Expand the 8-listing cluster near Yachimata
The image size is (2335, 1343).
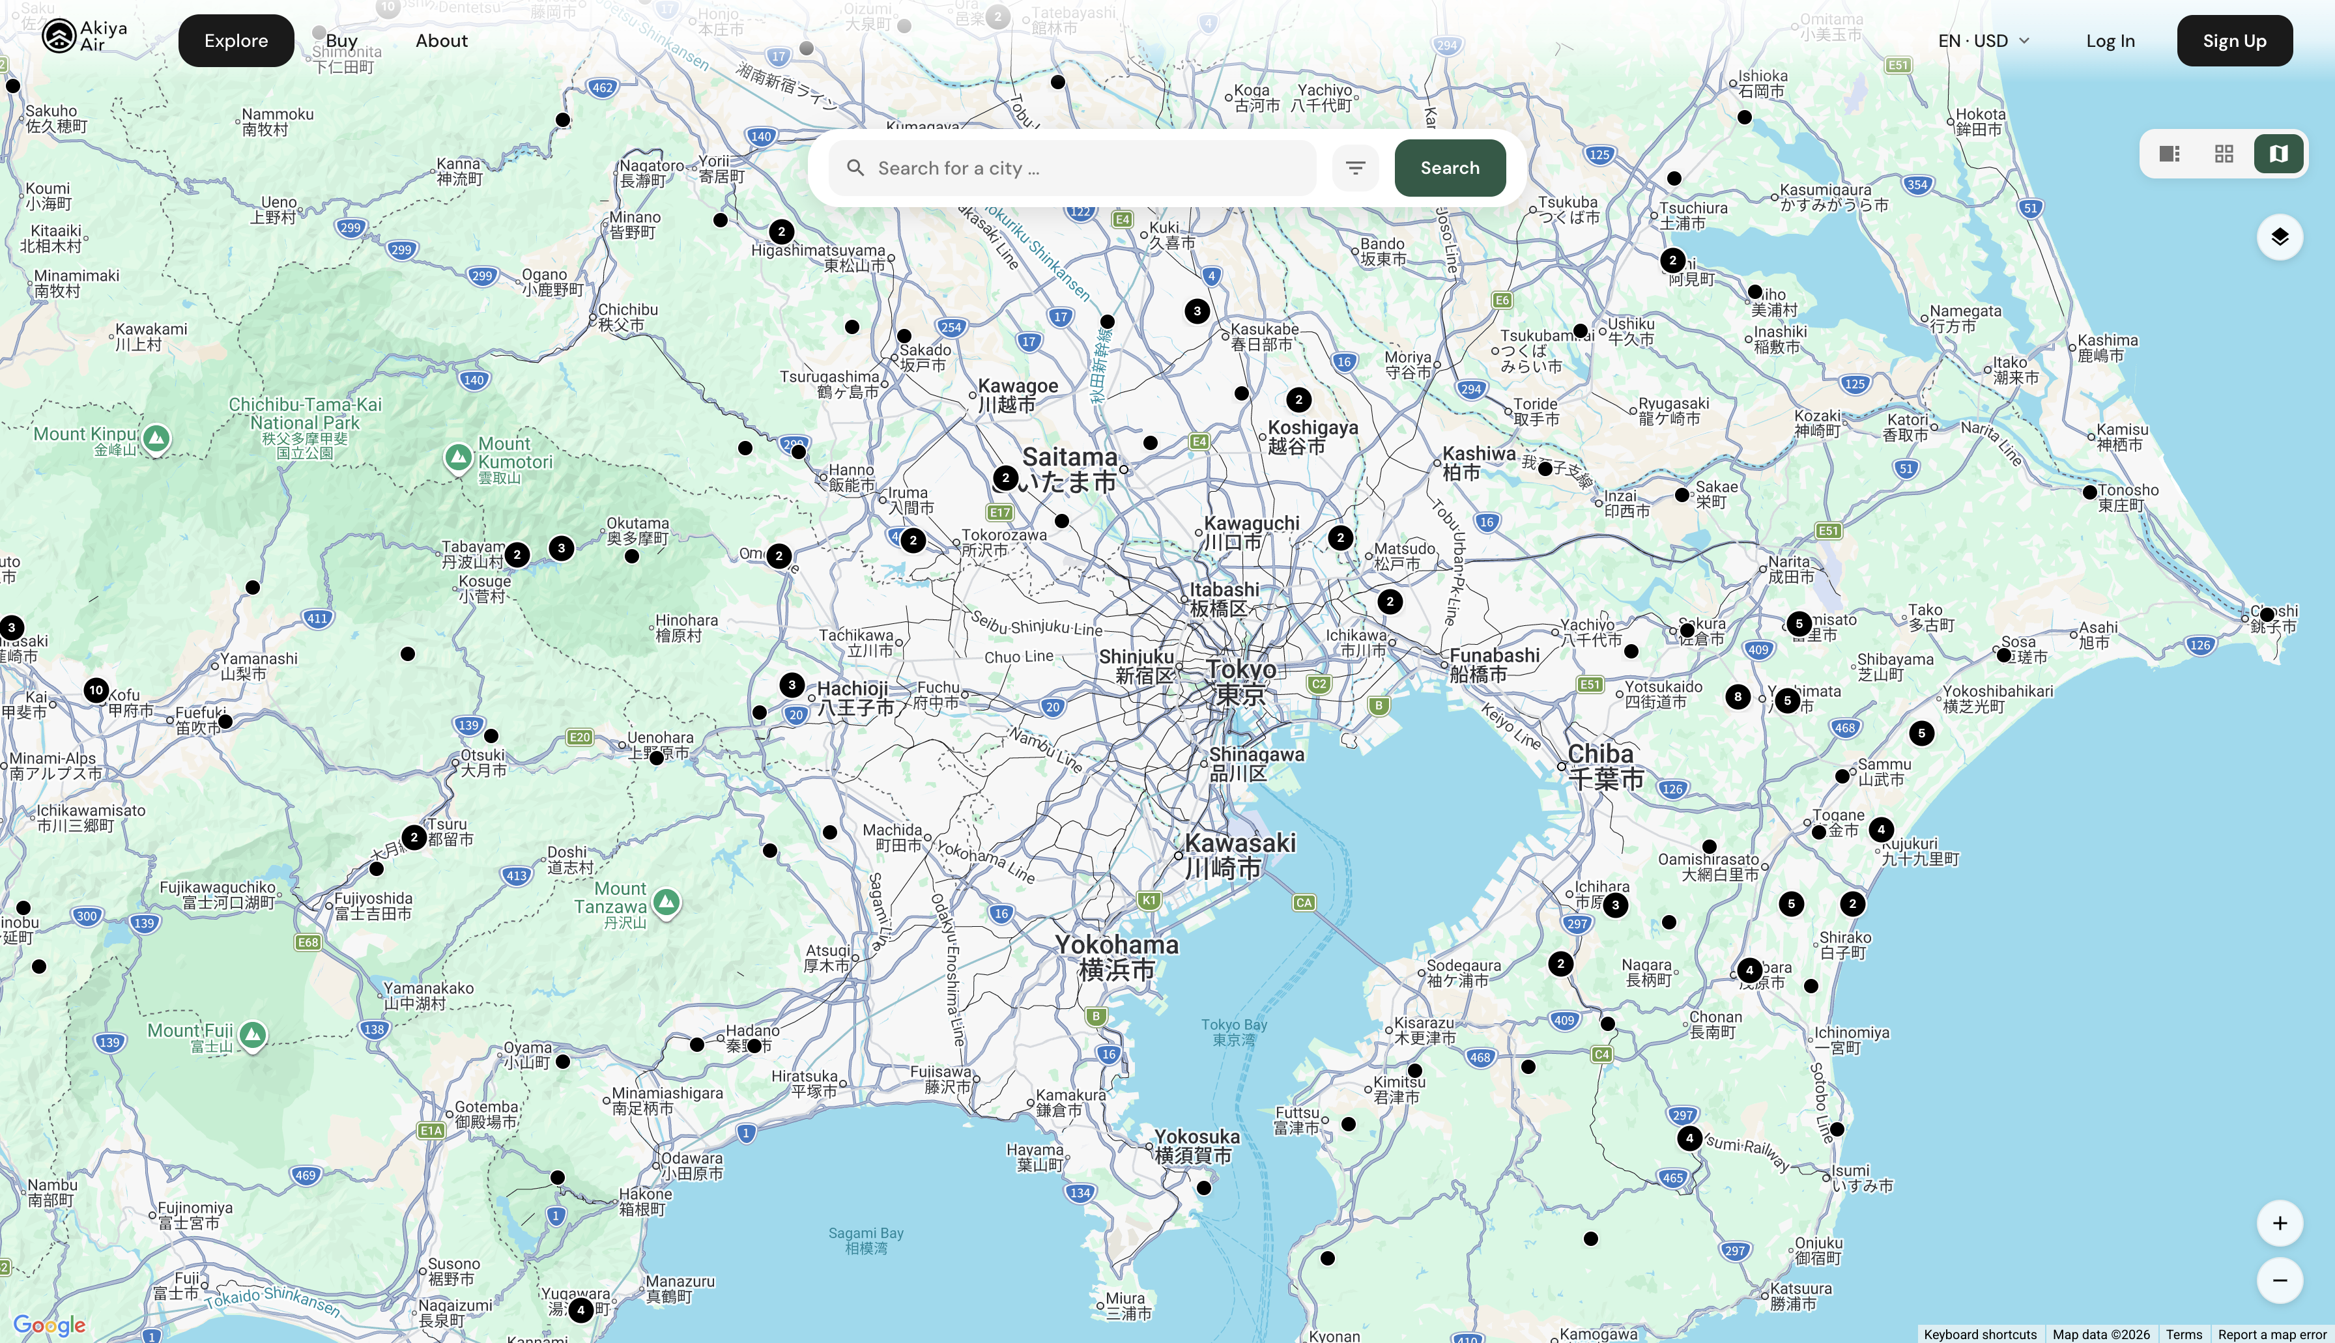(x=1739, y=698)
